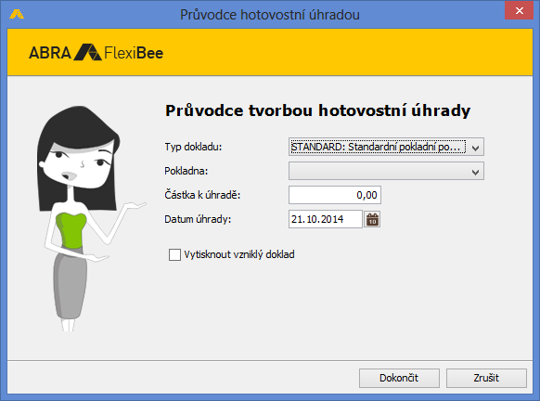
Task: Focus the Datum úhrady date field
Action: point(326,219)
